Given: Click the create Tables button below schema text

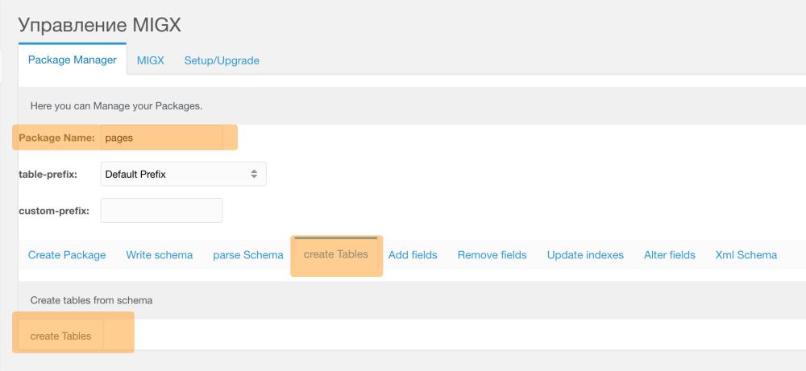Looking at the screenshot, I should [60, 336].
